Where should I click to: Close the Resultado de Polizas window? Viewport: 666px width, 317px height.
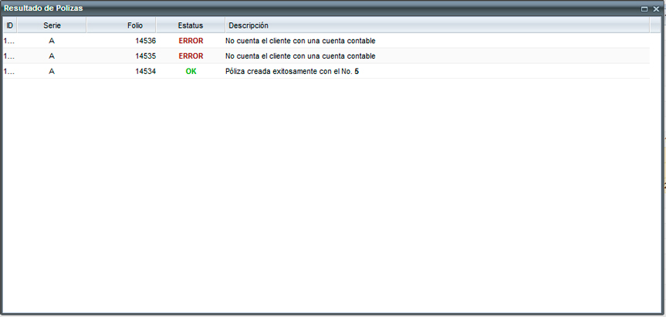pyautogui.click(x=656, y=9)
